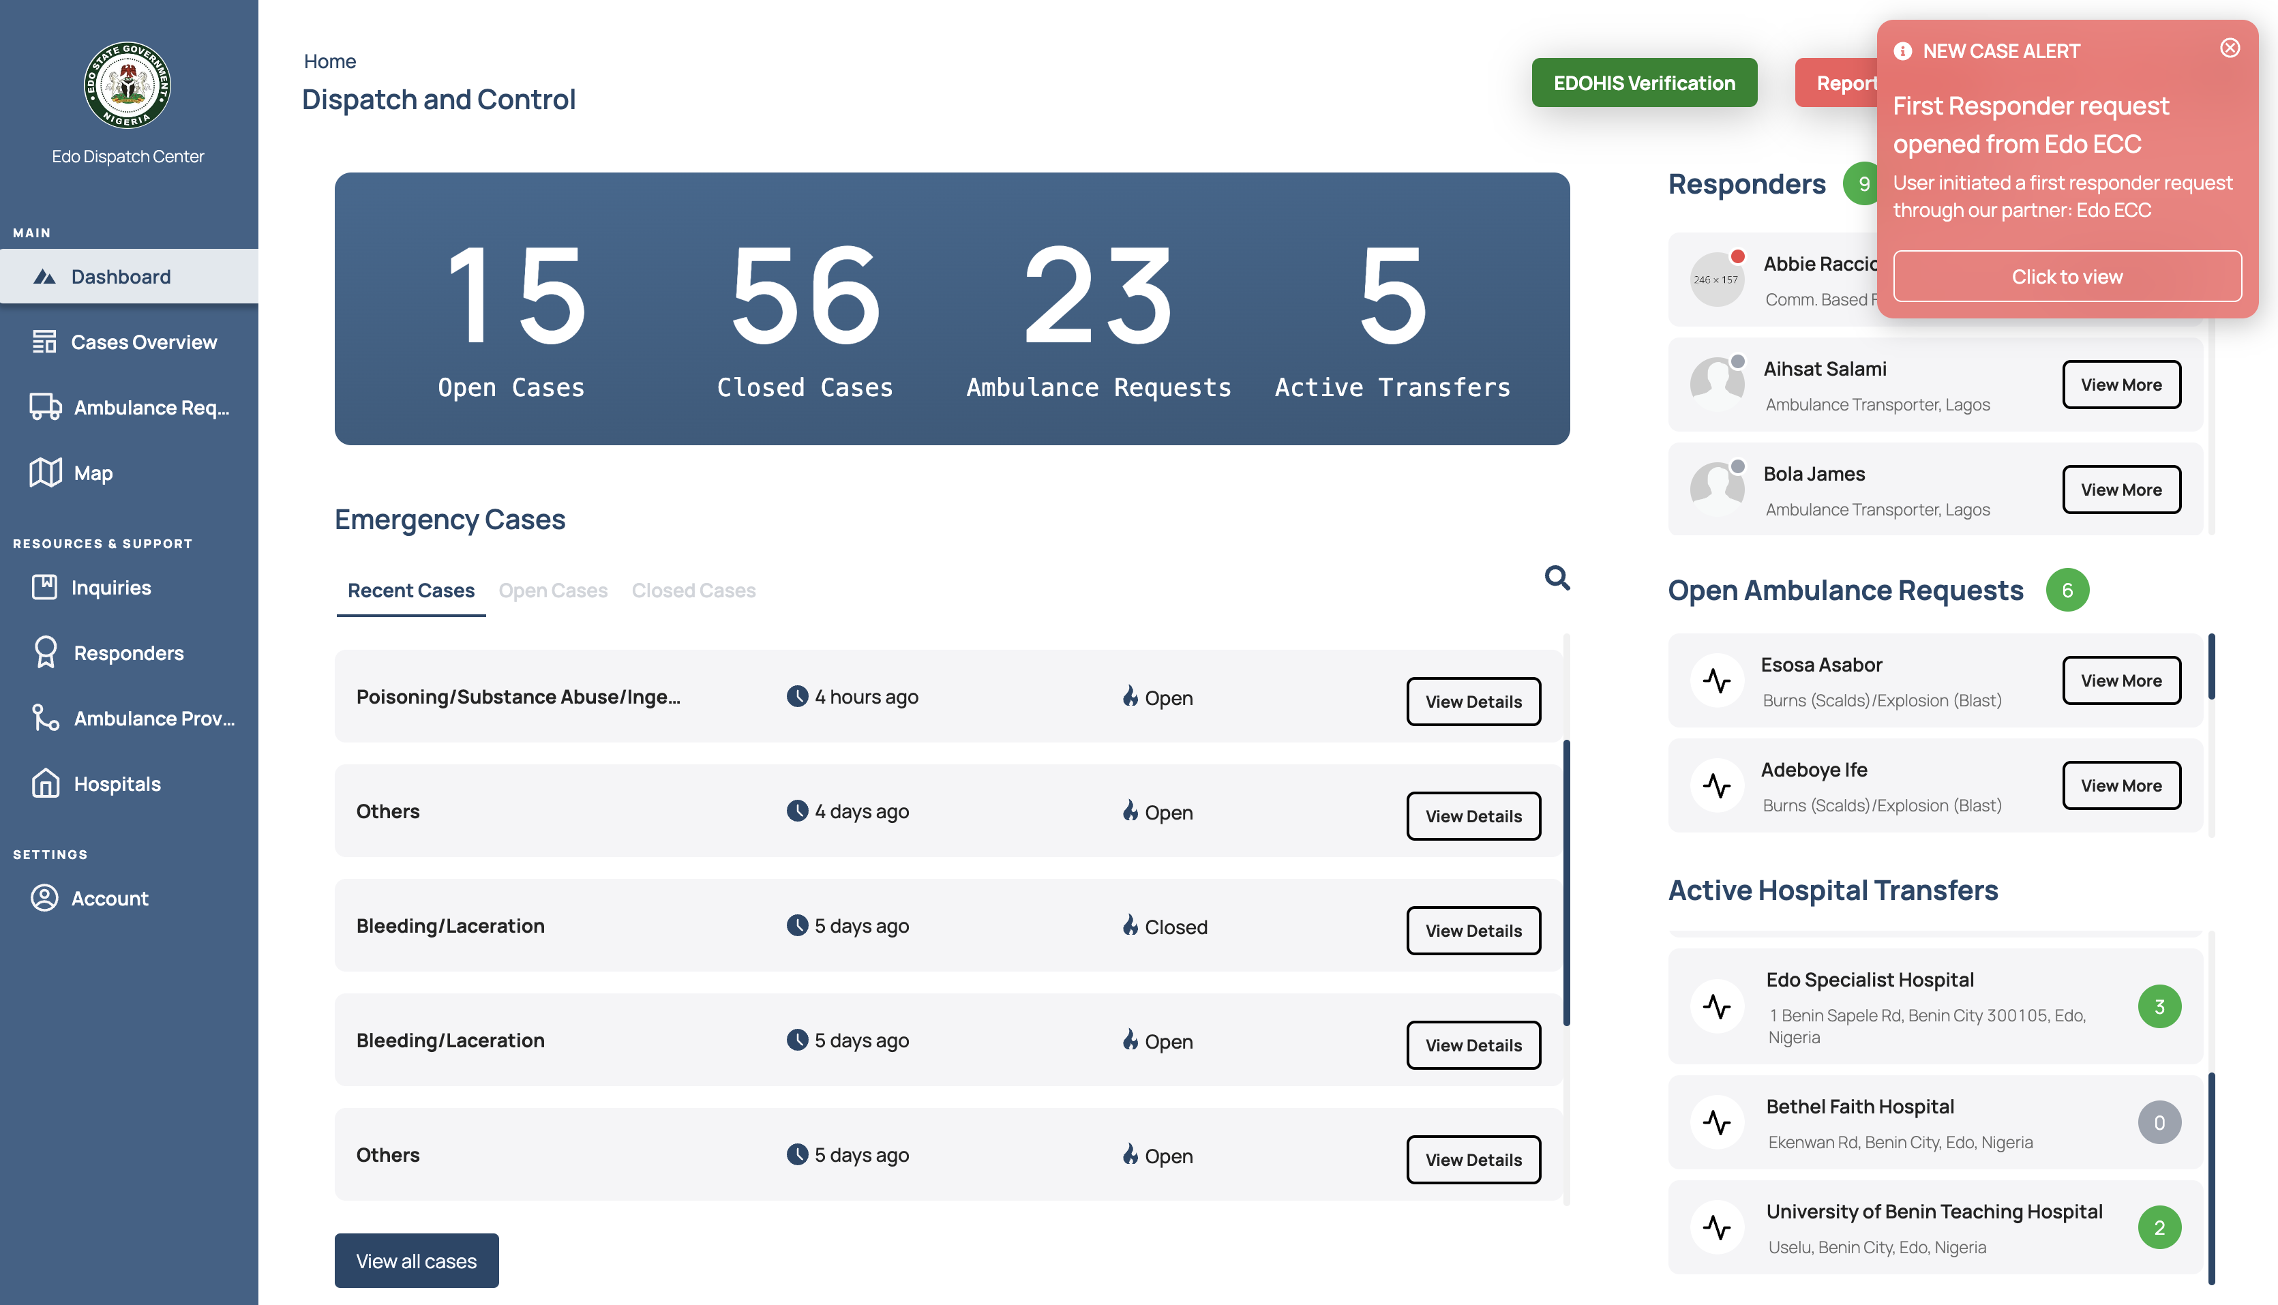Screen dimensions: 2278x1305
Task: Open the Hospitals sidebar item
Action: pyautogui.click(x=117, y=783)
